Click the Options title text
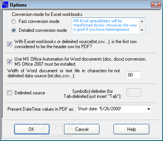 (18, 5)
